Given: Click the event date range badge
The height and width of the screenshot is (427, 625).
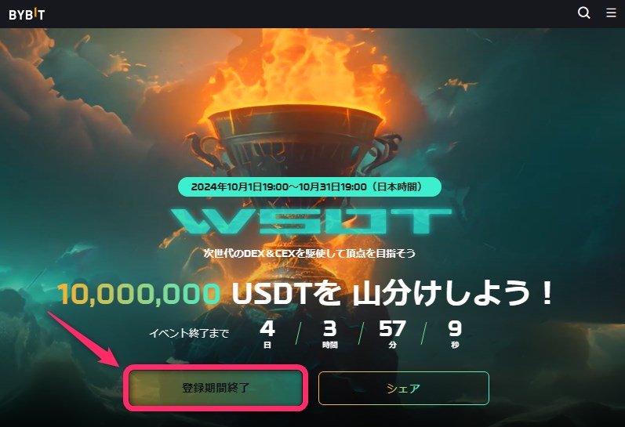Looking at the screenshot, I should tap(309, 186).
